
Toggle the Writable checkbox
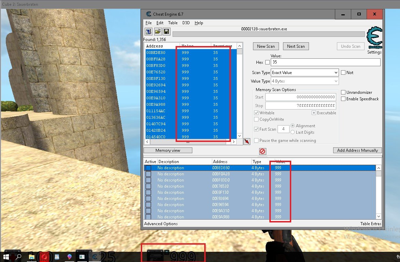tap(256, 113)
